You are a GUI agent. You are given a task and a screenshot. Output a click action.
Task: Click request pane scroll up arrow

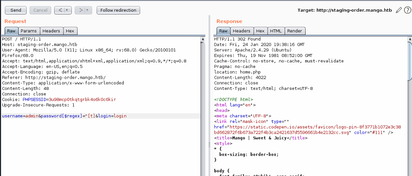point(203,39)
